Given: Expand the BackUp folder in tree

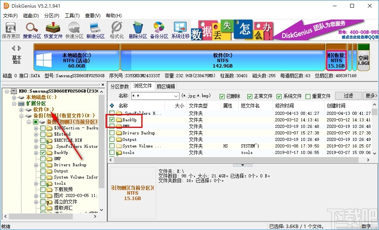Looking at the screenshot, I should [x=36, y=153].
